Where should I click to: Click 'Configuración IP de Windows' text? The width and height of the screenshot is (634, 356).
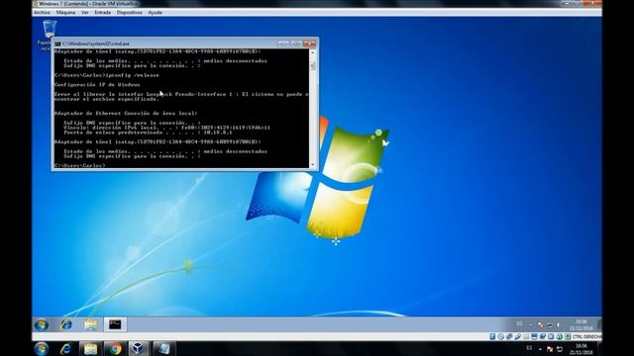97,85
